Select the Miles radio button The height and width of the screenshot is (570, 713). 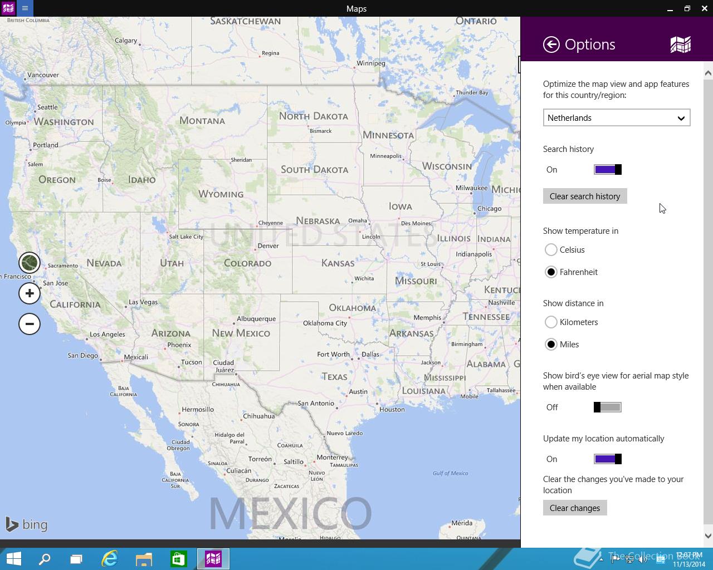pos(551,345)
